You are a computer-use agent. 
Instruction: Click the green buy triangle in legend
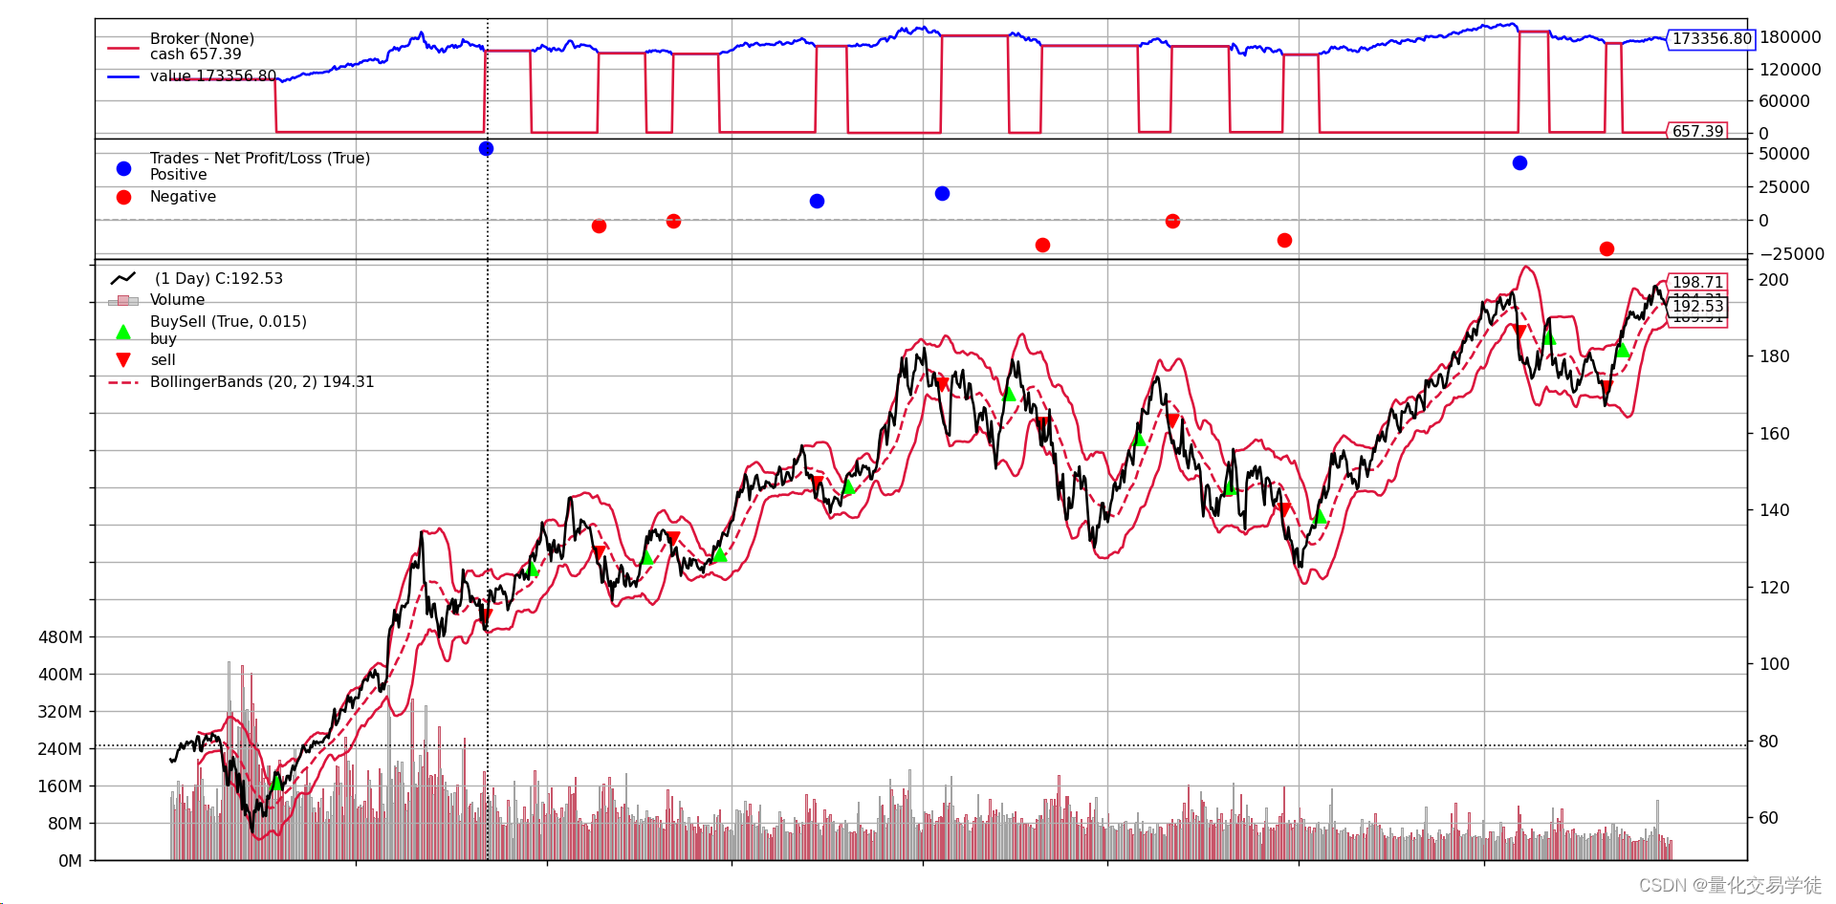click(x=123, y=332)
